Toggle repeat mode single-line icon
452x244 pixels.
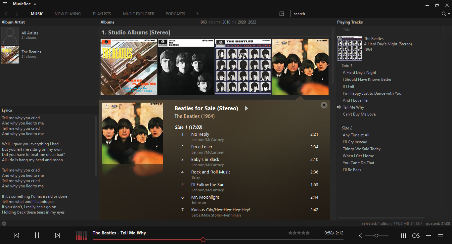pos(429,236)
